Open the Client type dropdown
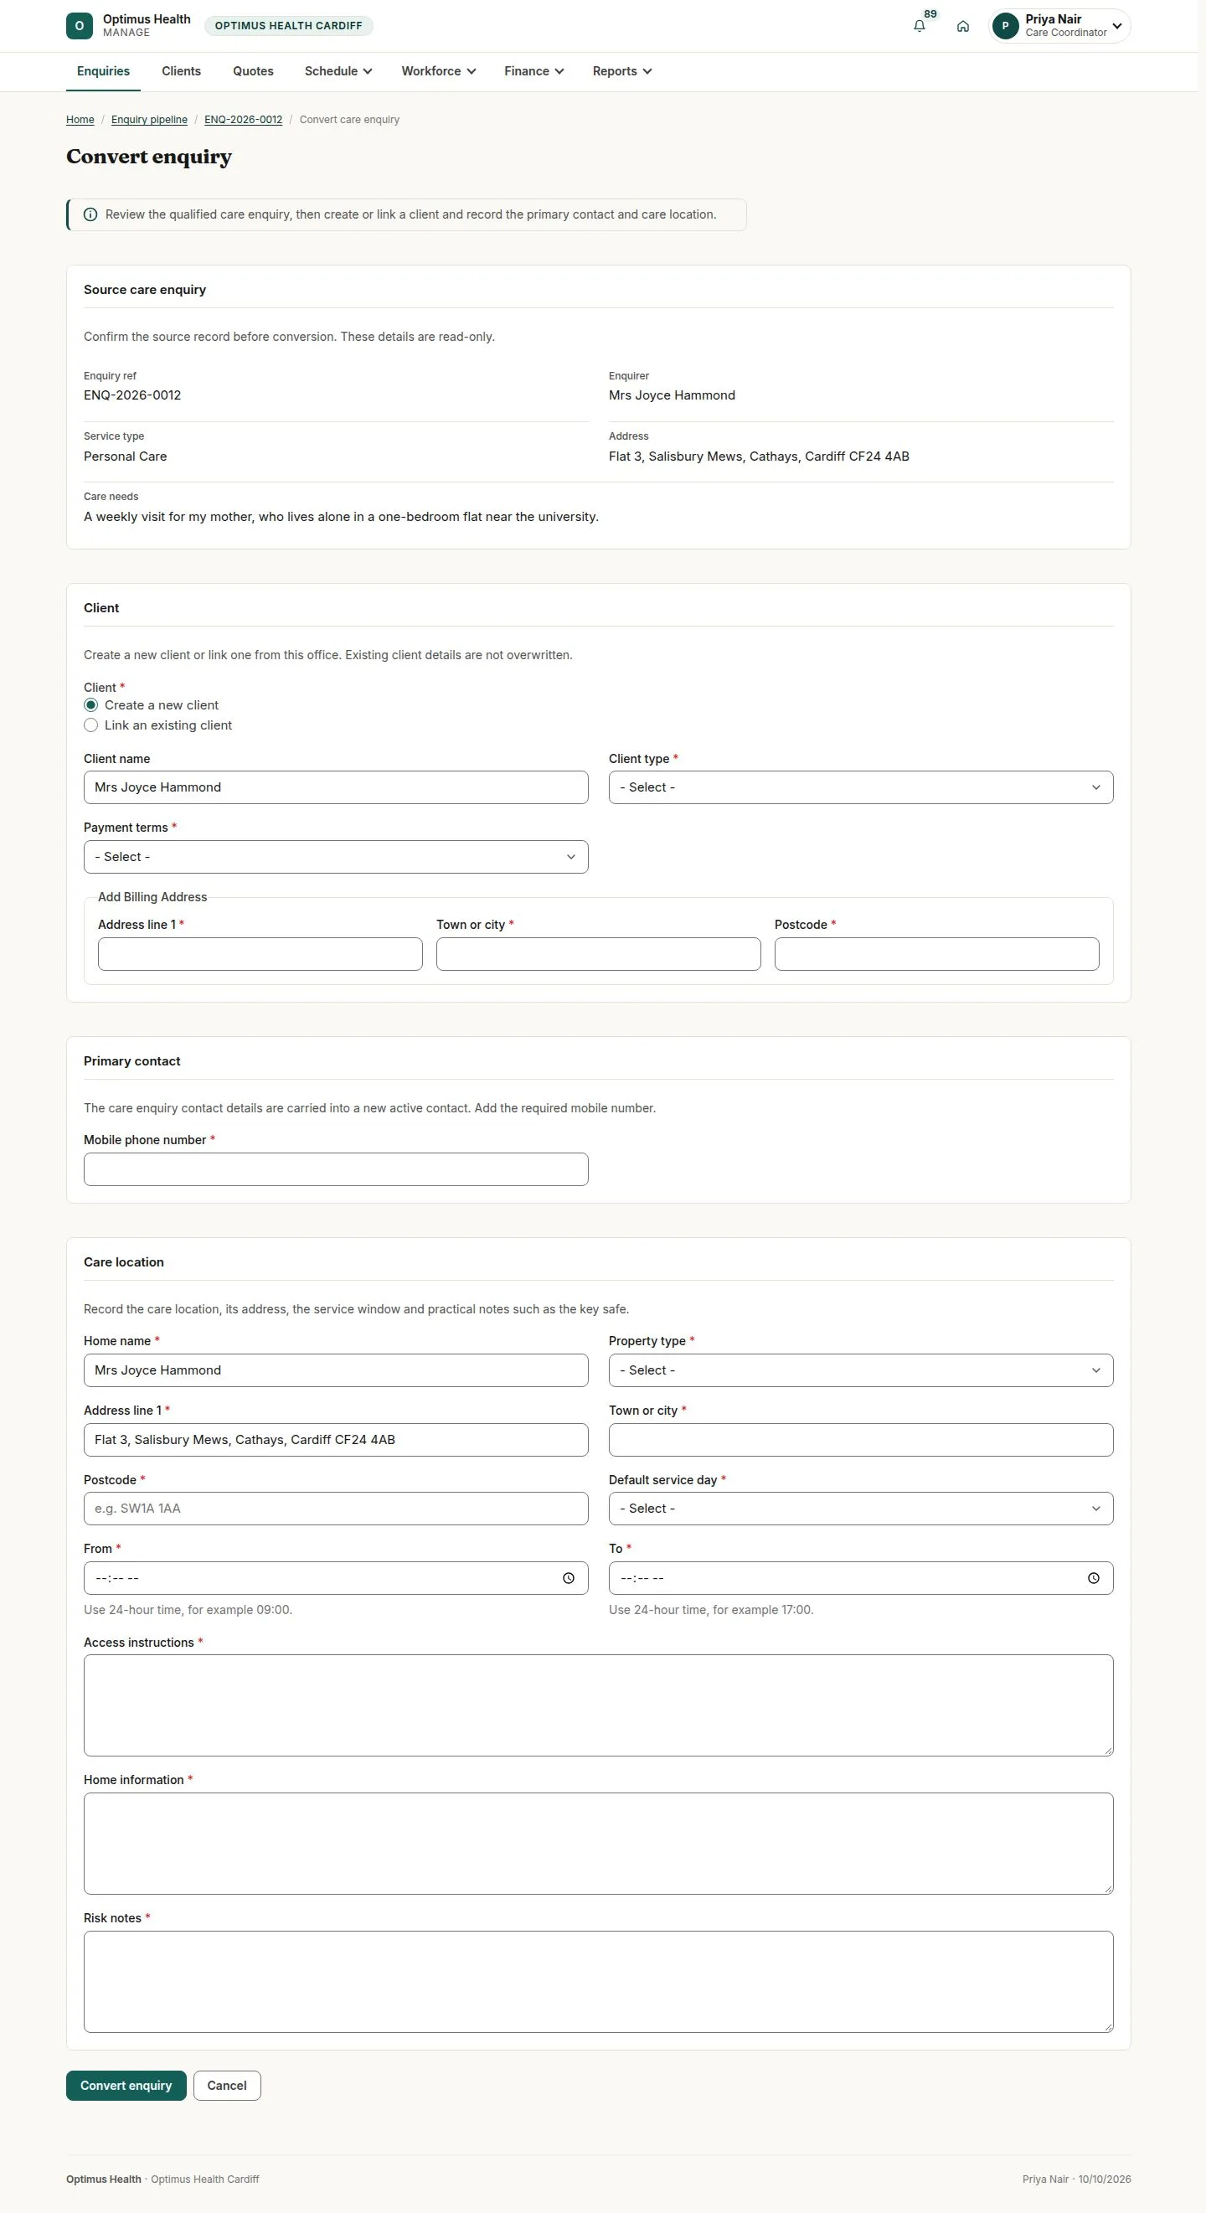The height and width of the screenshot is (2213, 1206). click(861, 787)
